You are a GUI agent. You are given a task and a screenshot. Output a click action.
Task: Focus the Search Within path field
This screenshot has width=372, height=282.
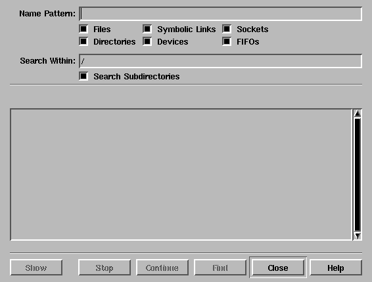pos(220,61)
